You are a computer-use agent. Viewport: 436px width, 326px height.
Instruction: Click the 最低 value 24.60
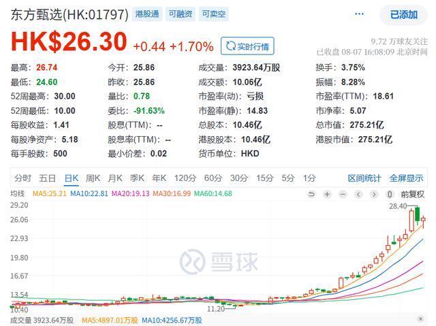click(47, 82)
